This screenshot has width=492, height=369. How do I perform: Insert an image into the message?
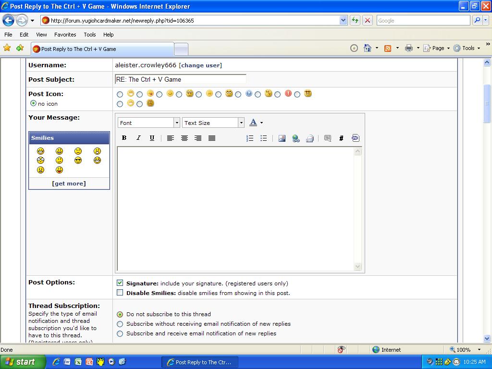[x=282, y=138]
